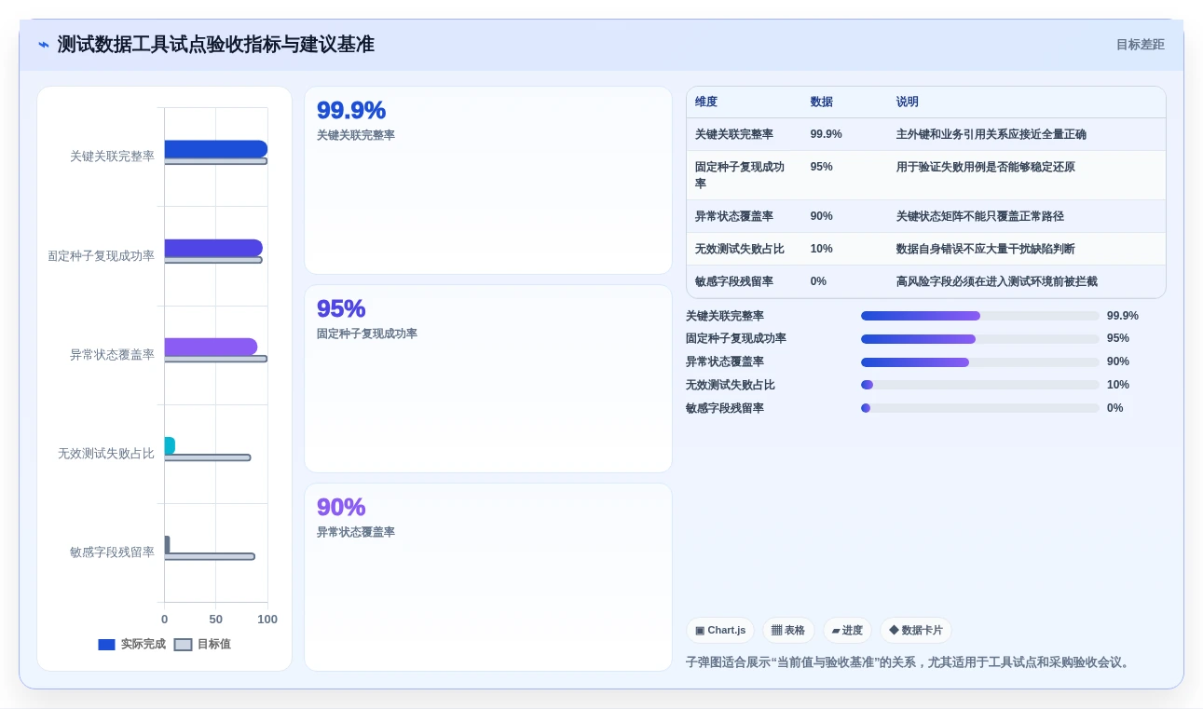The height and width of the screenshot is (709, 1203).
Task: Click the 99.9% value in the table
Action: [827, 134]
